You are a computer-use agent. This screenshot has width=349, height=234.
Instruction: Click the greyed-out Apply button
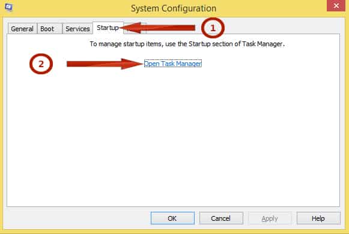(270, 218)
